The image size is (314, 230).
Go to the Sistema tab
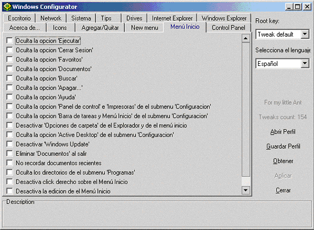(81, 18)
